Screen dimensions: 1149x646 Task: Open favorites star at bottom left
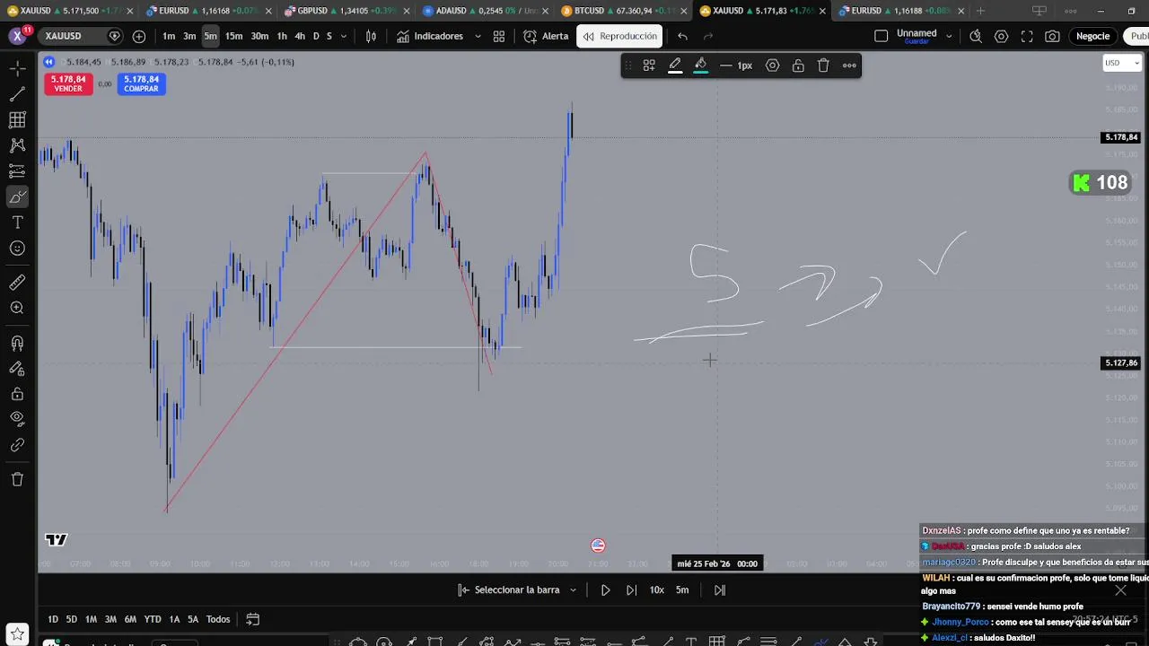[17, 635]
